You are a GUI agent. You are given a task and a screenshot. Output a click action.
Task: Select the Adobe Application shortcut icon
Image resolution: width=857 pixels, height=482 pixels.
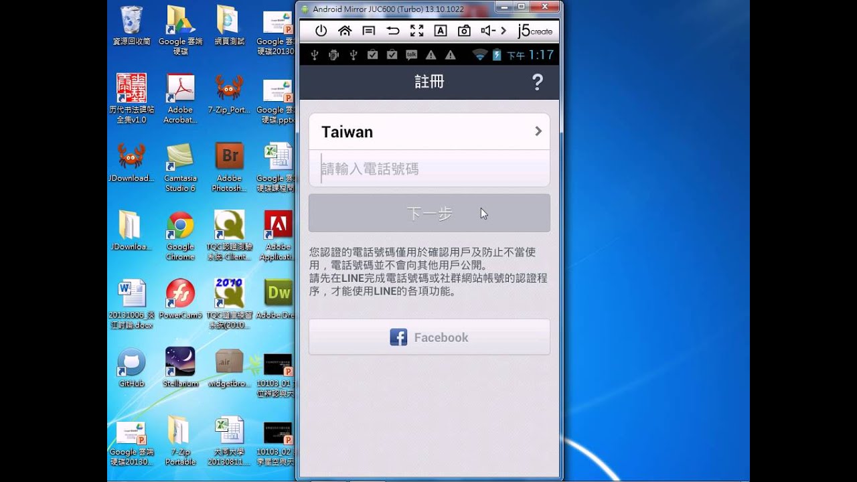[x=278, y=235]
